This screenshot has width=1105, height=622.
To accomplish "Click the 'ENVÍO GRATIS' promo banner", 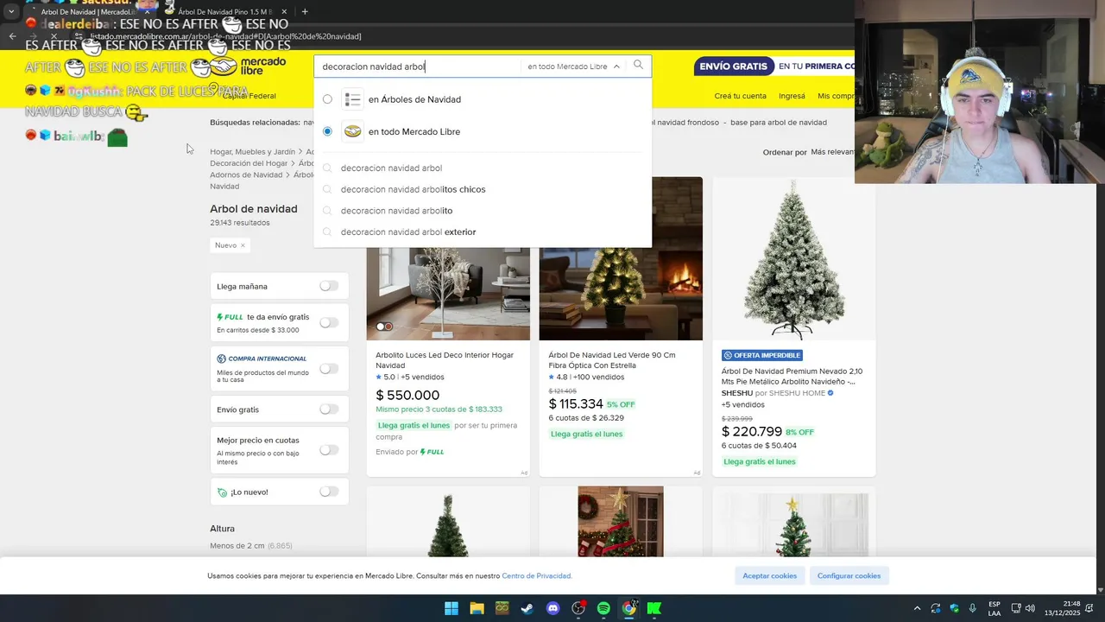I will (773, 67).
